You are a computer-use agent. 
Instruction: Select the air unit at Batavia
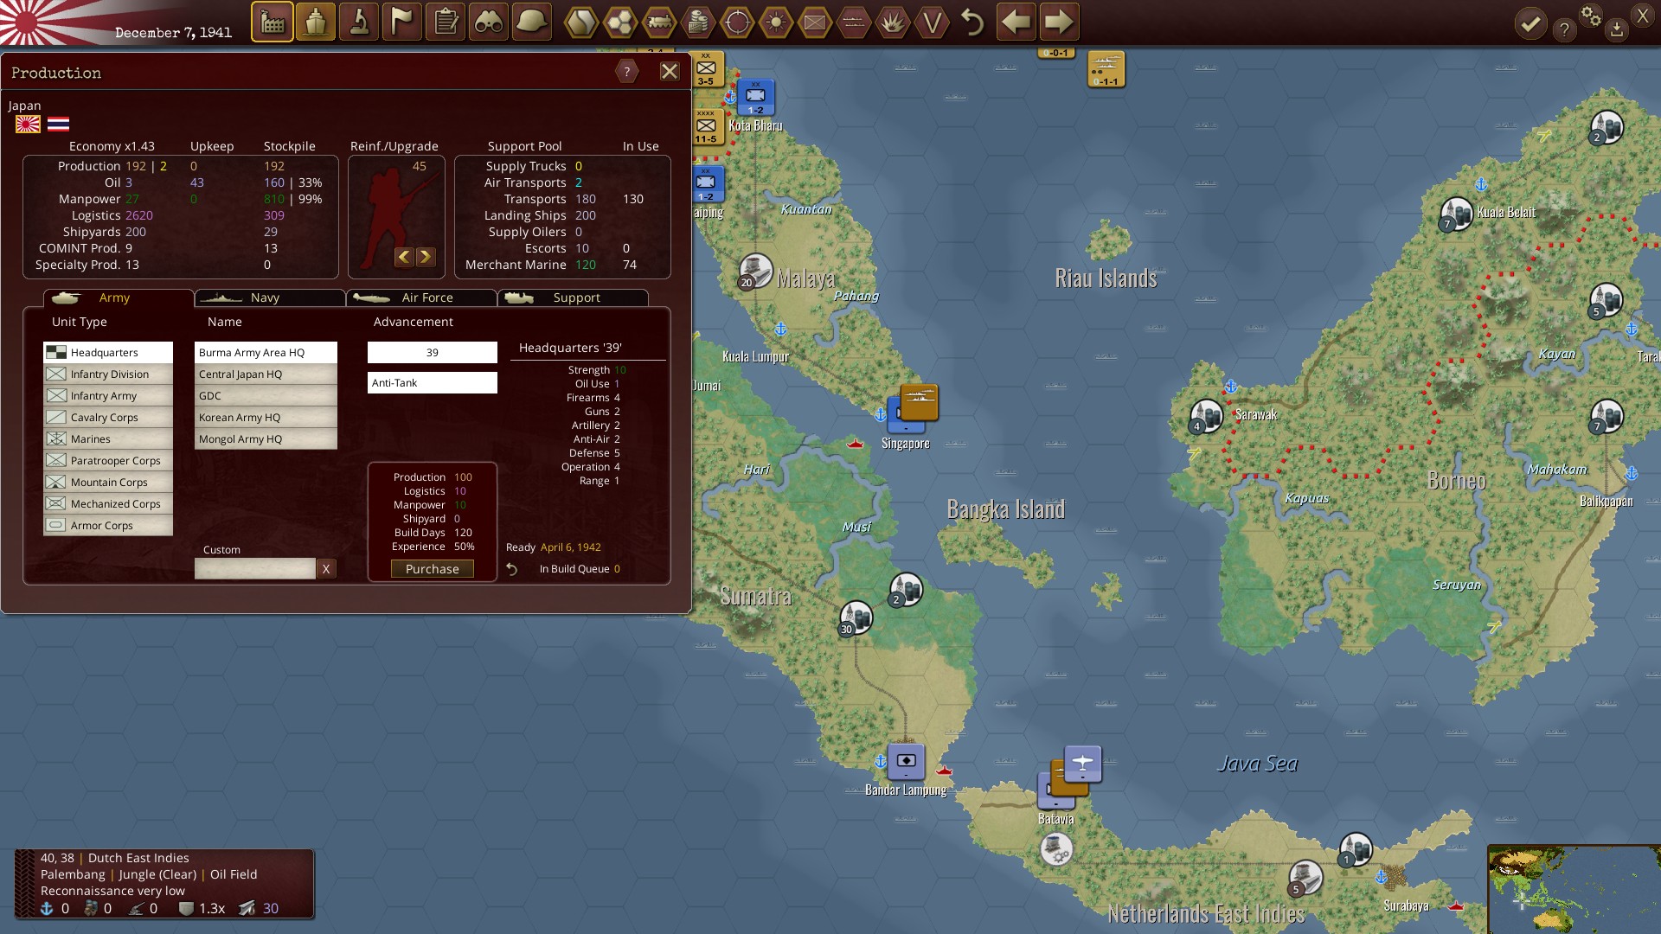tap(1083, 764)
